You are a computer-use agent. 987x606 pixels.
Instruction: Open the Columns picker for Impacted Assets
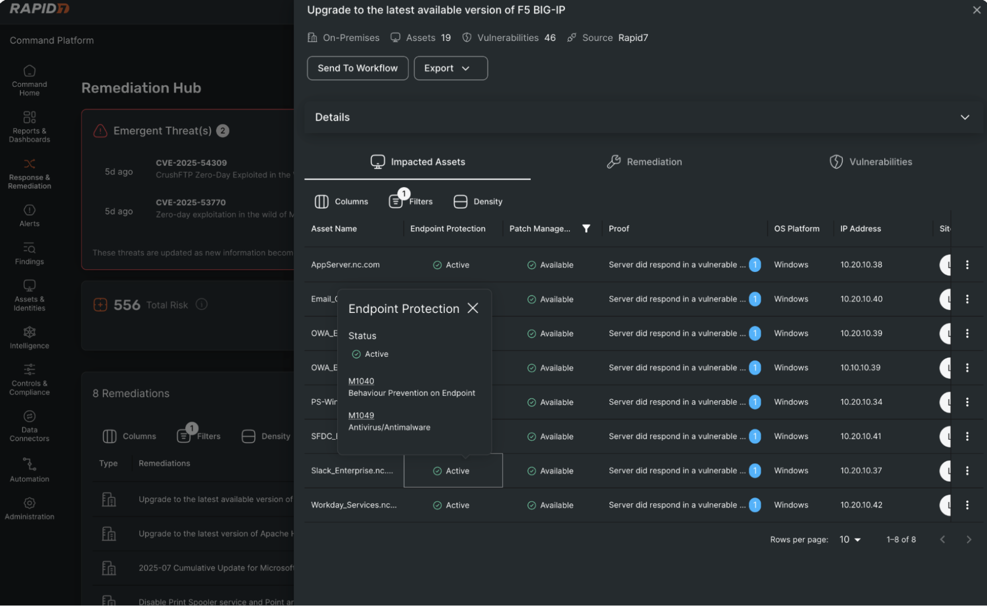[341, 201]
